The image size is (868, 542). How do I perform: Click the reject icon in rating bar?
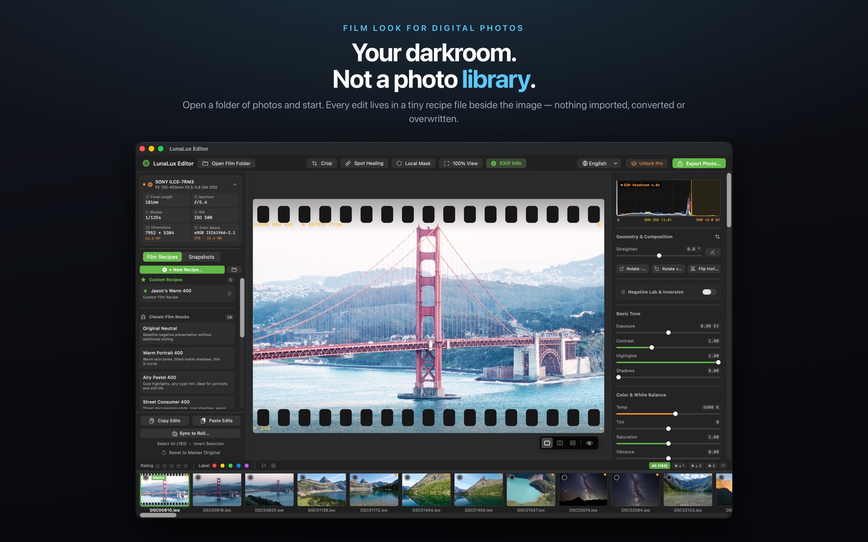click(273, 466)
